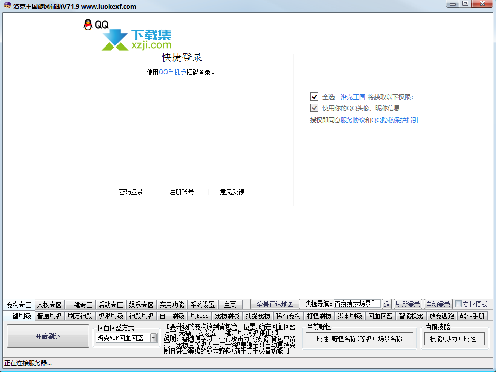The height and width of the screenshot is (372, 496).
Task: Select the 娱乐专区 tab
Action: click(141, 305)
